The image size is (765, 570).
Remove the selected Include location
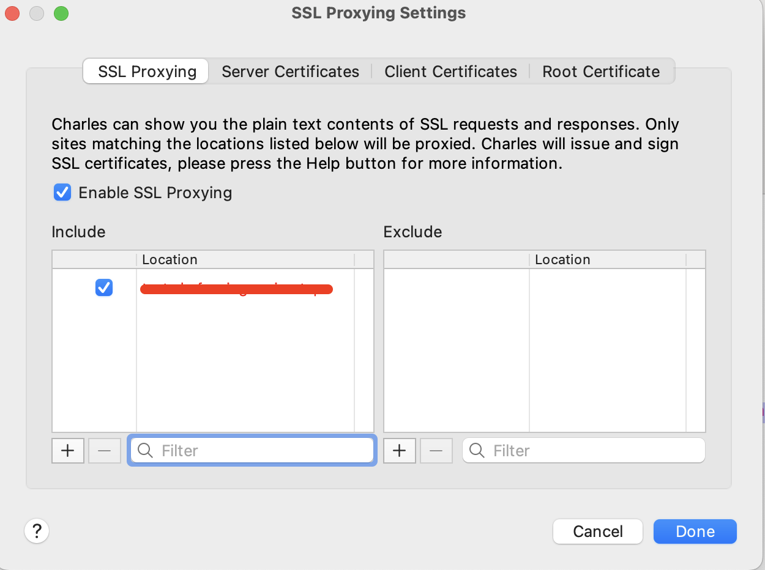(x=105, y=451)
